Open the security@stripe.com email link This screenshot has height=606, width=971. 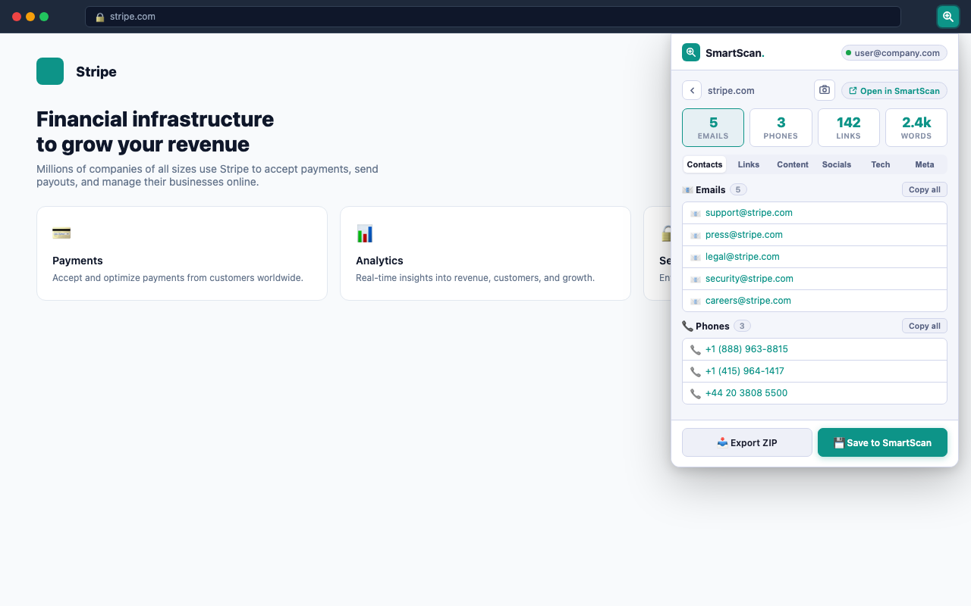pos(749,279)
